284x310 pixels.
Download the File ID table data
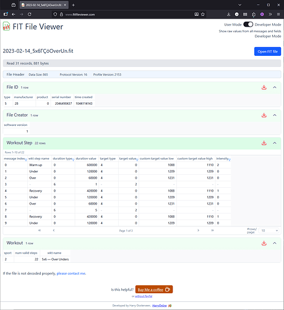tap(264, 87)
